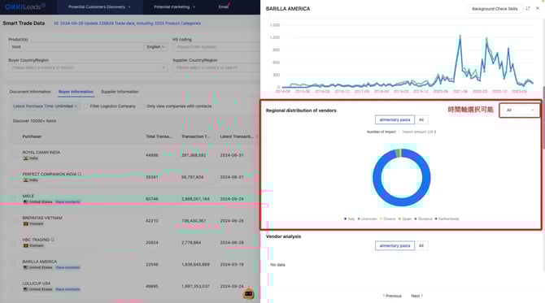Click the Italy blue donut chart segment

402,201
